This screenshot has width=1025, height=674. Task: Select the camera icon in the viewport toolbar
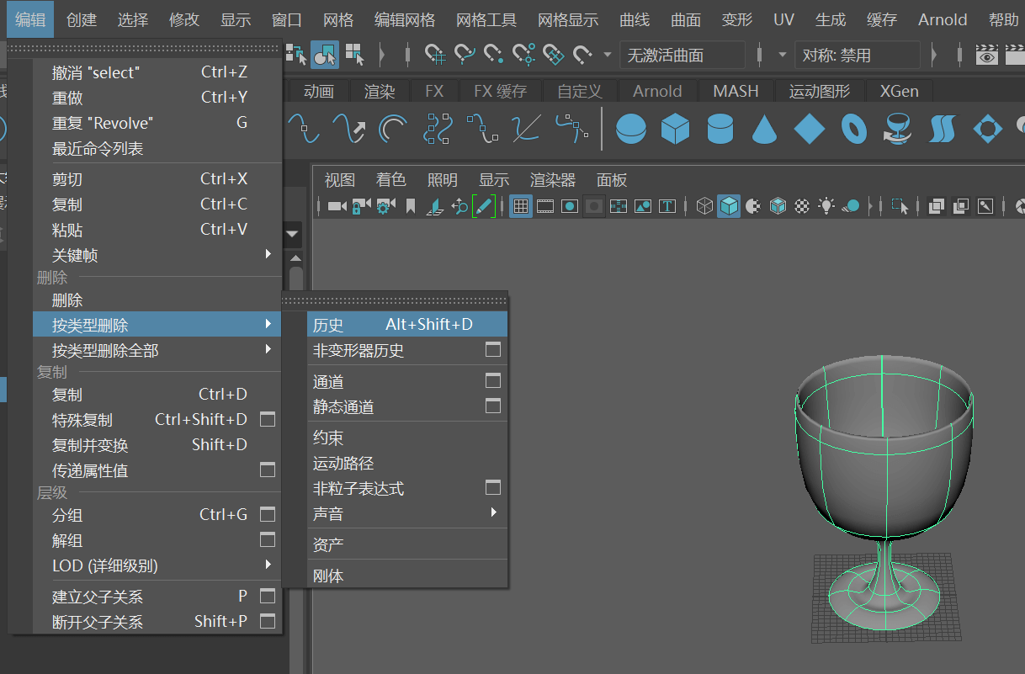(337, 205)
